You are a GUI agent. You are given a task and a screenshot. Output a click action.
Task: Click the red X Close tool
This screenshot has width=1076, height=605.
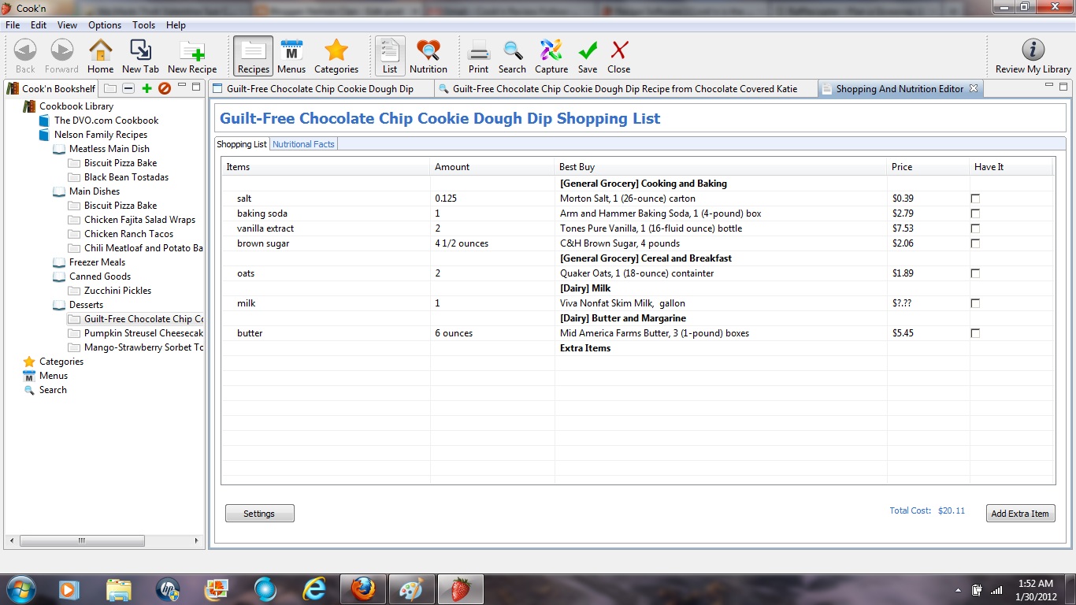pos(619,56)
